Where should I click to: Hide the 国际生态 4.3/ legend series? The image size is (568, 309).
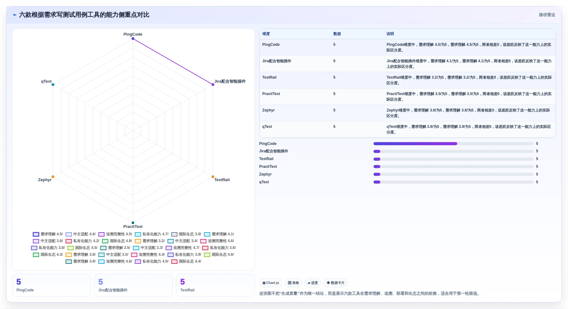(48, 255)
